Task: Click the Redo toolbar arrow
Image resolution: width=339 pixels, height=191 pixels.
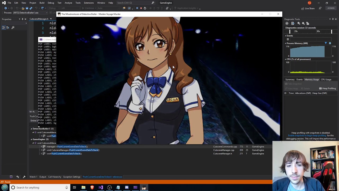Action: (x=42, y=8)
